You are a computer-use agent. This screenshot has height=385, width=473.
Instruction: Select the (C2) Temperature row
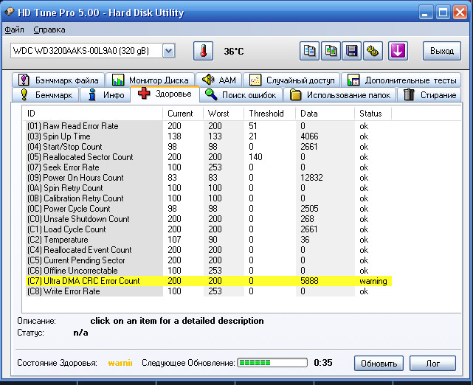pos(209,240)
